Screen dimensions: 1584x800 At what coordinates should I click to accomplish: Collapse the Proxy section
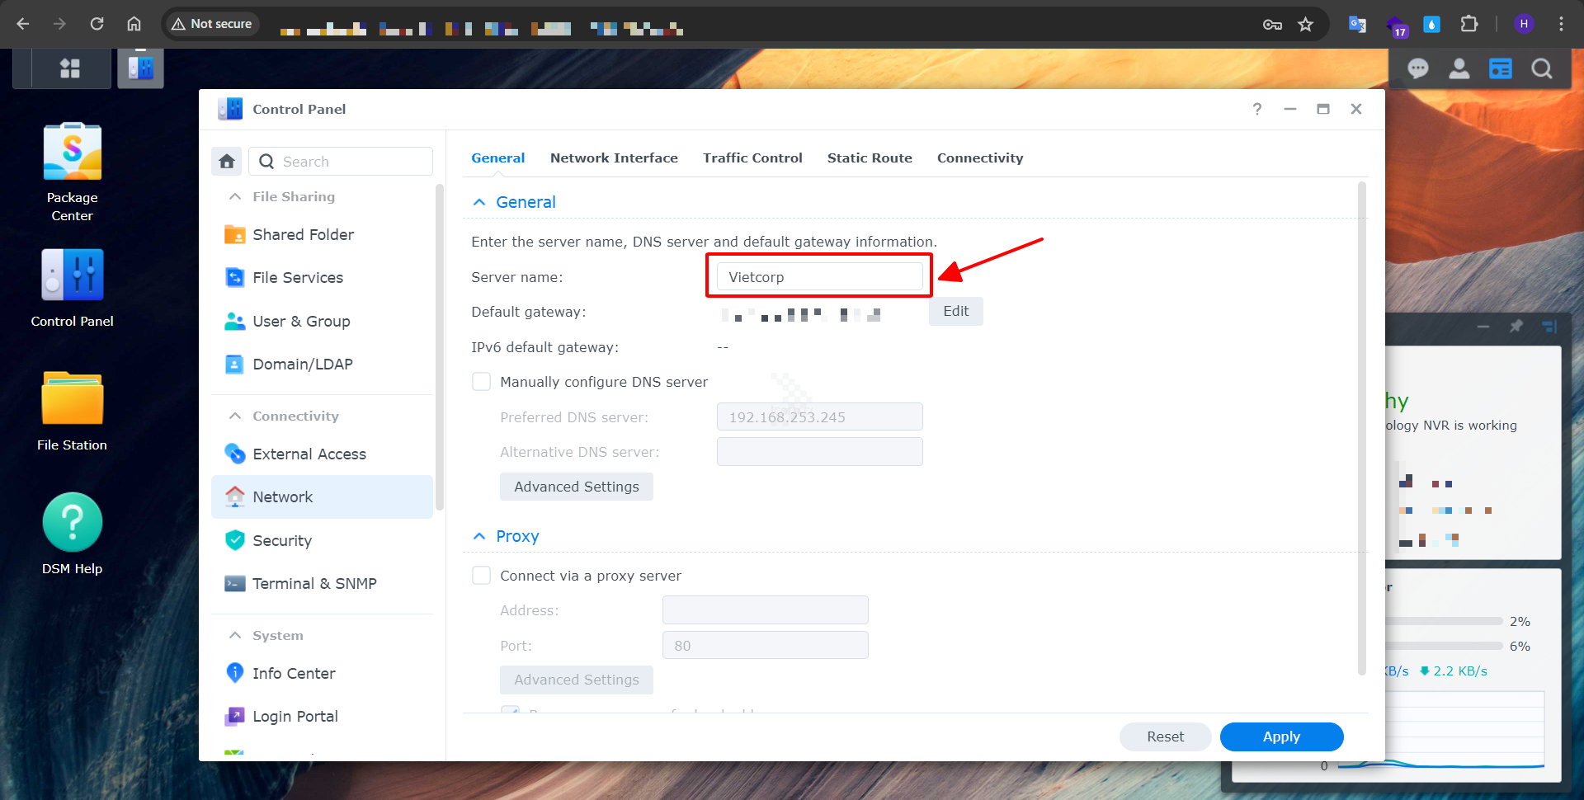coord(479,536)
